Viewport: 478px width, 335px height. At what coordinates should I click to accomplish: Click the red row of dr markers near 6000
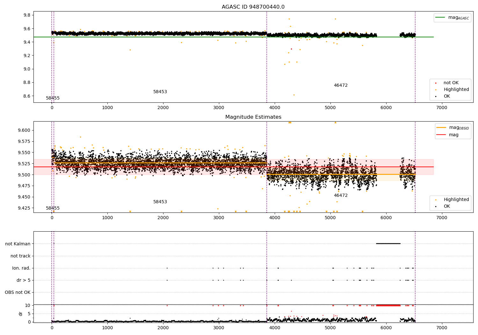click(388, 305)
